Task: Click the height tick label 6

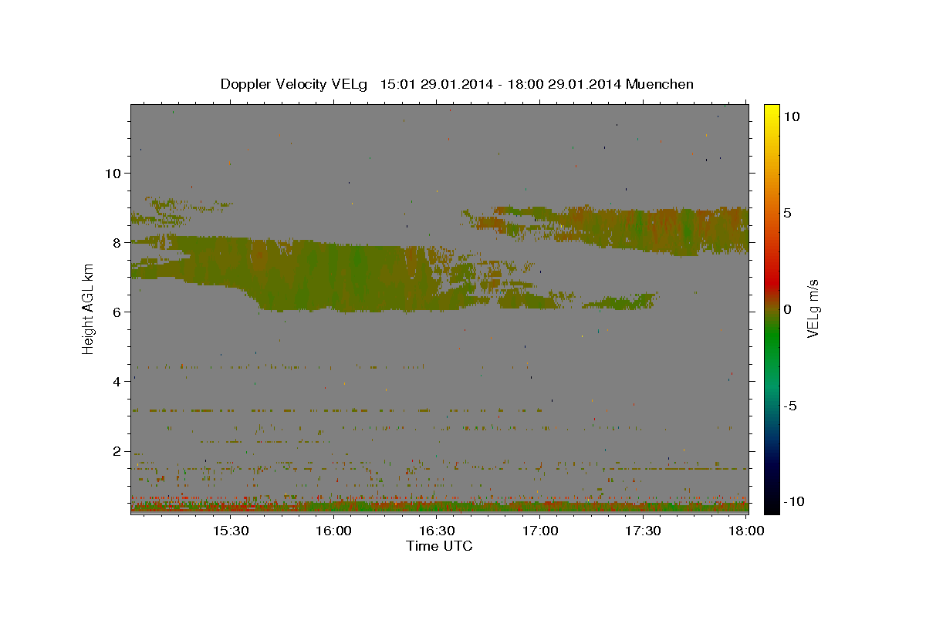Action: pos(117,312)
